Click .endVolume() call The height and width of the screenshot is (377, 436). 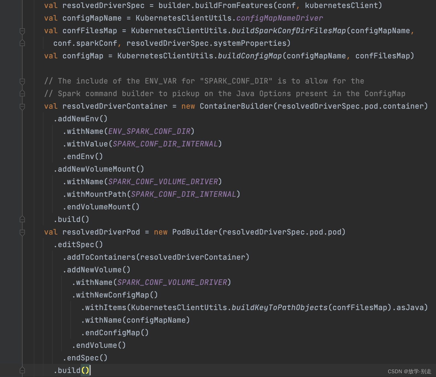pyautogui.click(x=99, y=345)
